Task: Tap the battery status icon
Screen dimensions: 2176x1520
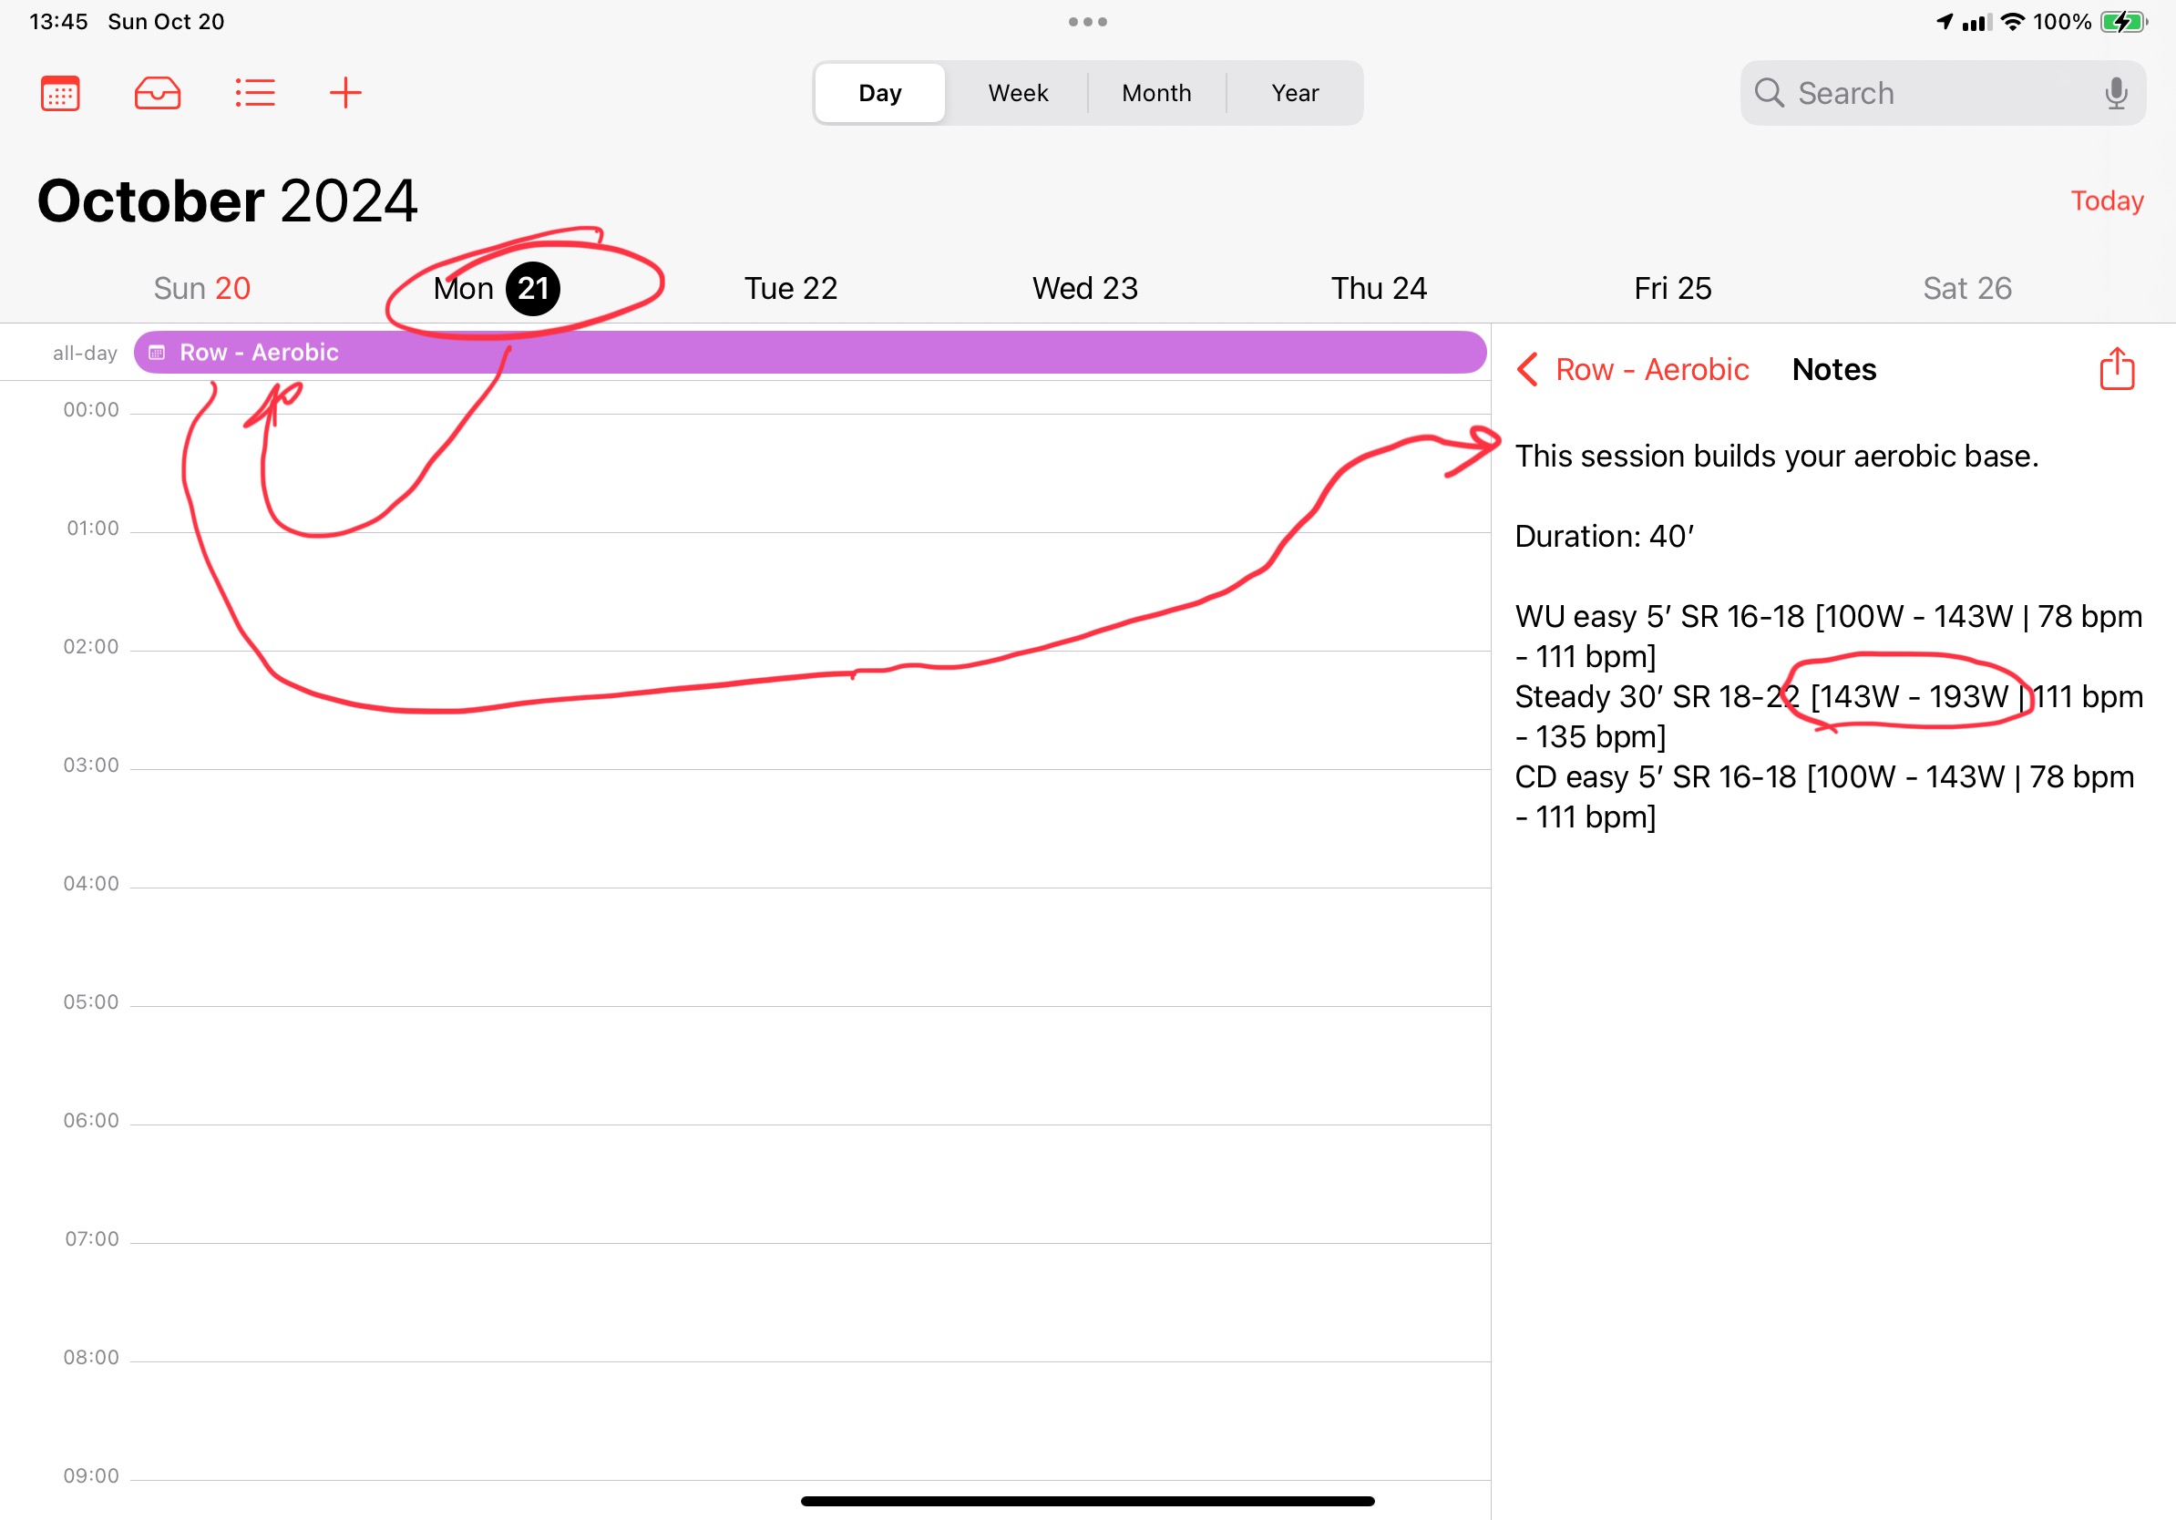Action: (2123, 22)
